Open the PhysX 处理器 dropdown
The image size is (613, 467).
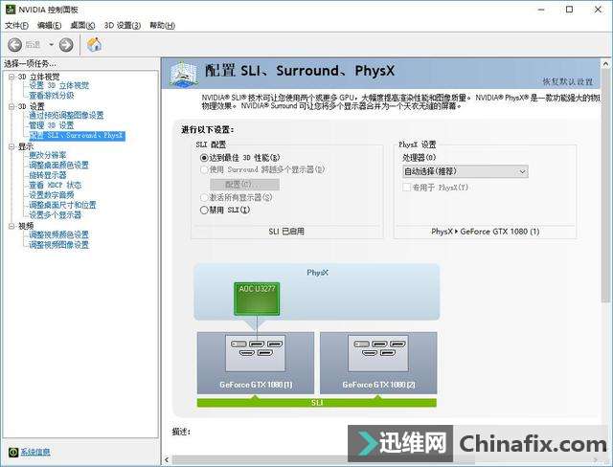pyautogui.click(x=465, y=171)
